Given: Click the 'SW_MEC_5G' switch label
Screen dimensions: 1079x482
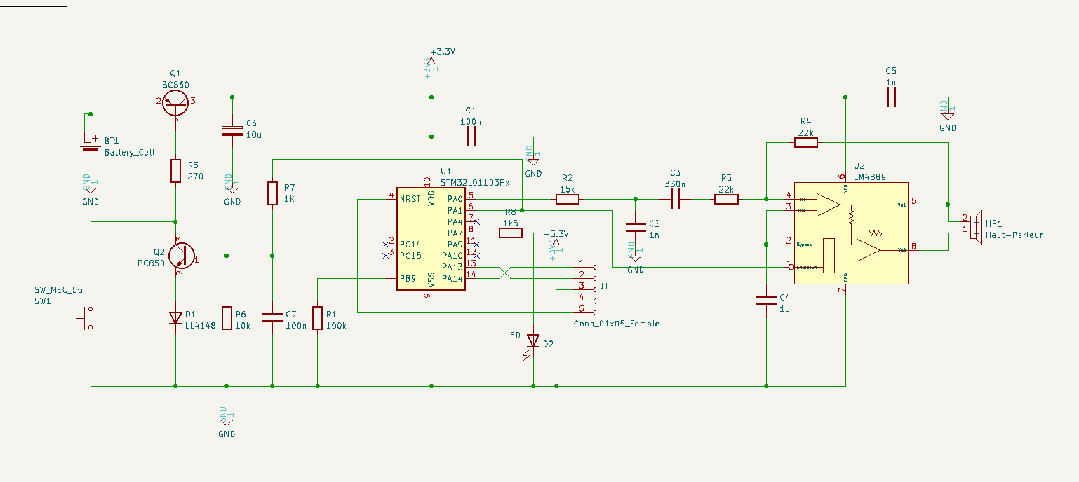Looking at the screenshot, I should [x=58, y=289].
